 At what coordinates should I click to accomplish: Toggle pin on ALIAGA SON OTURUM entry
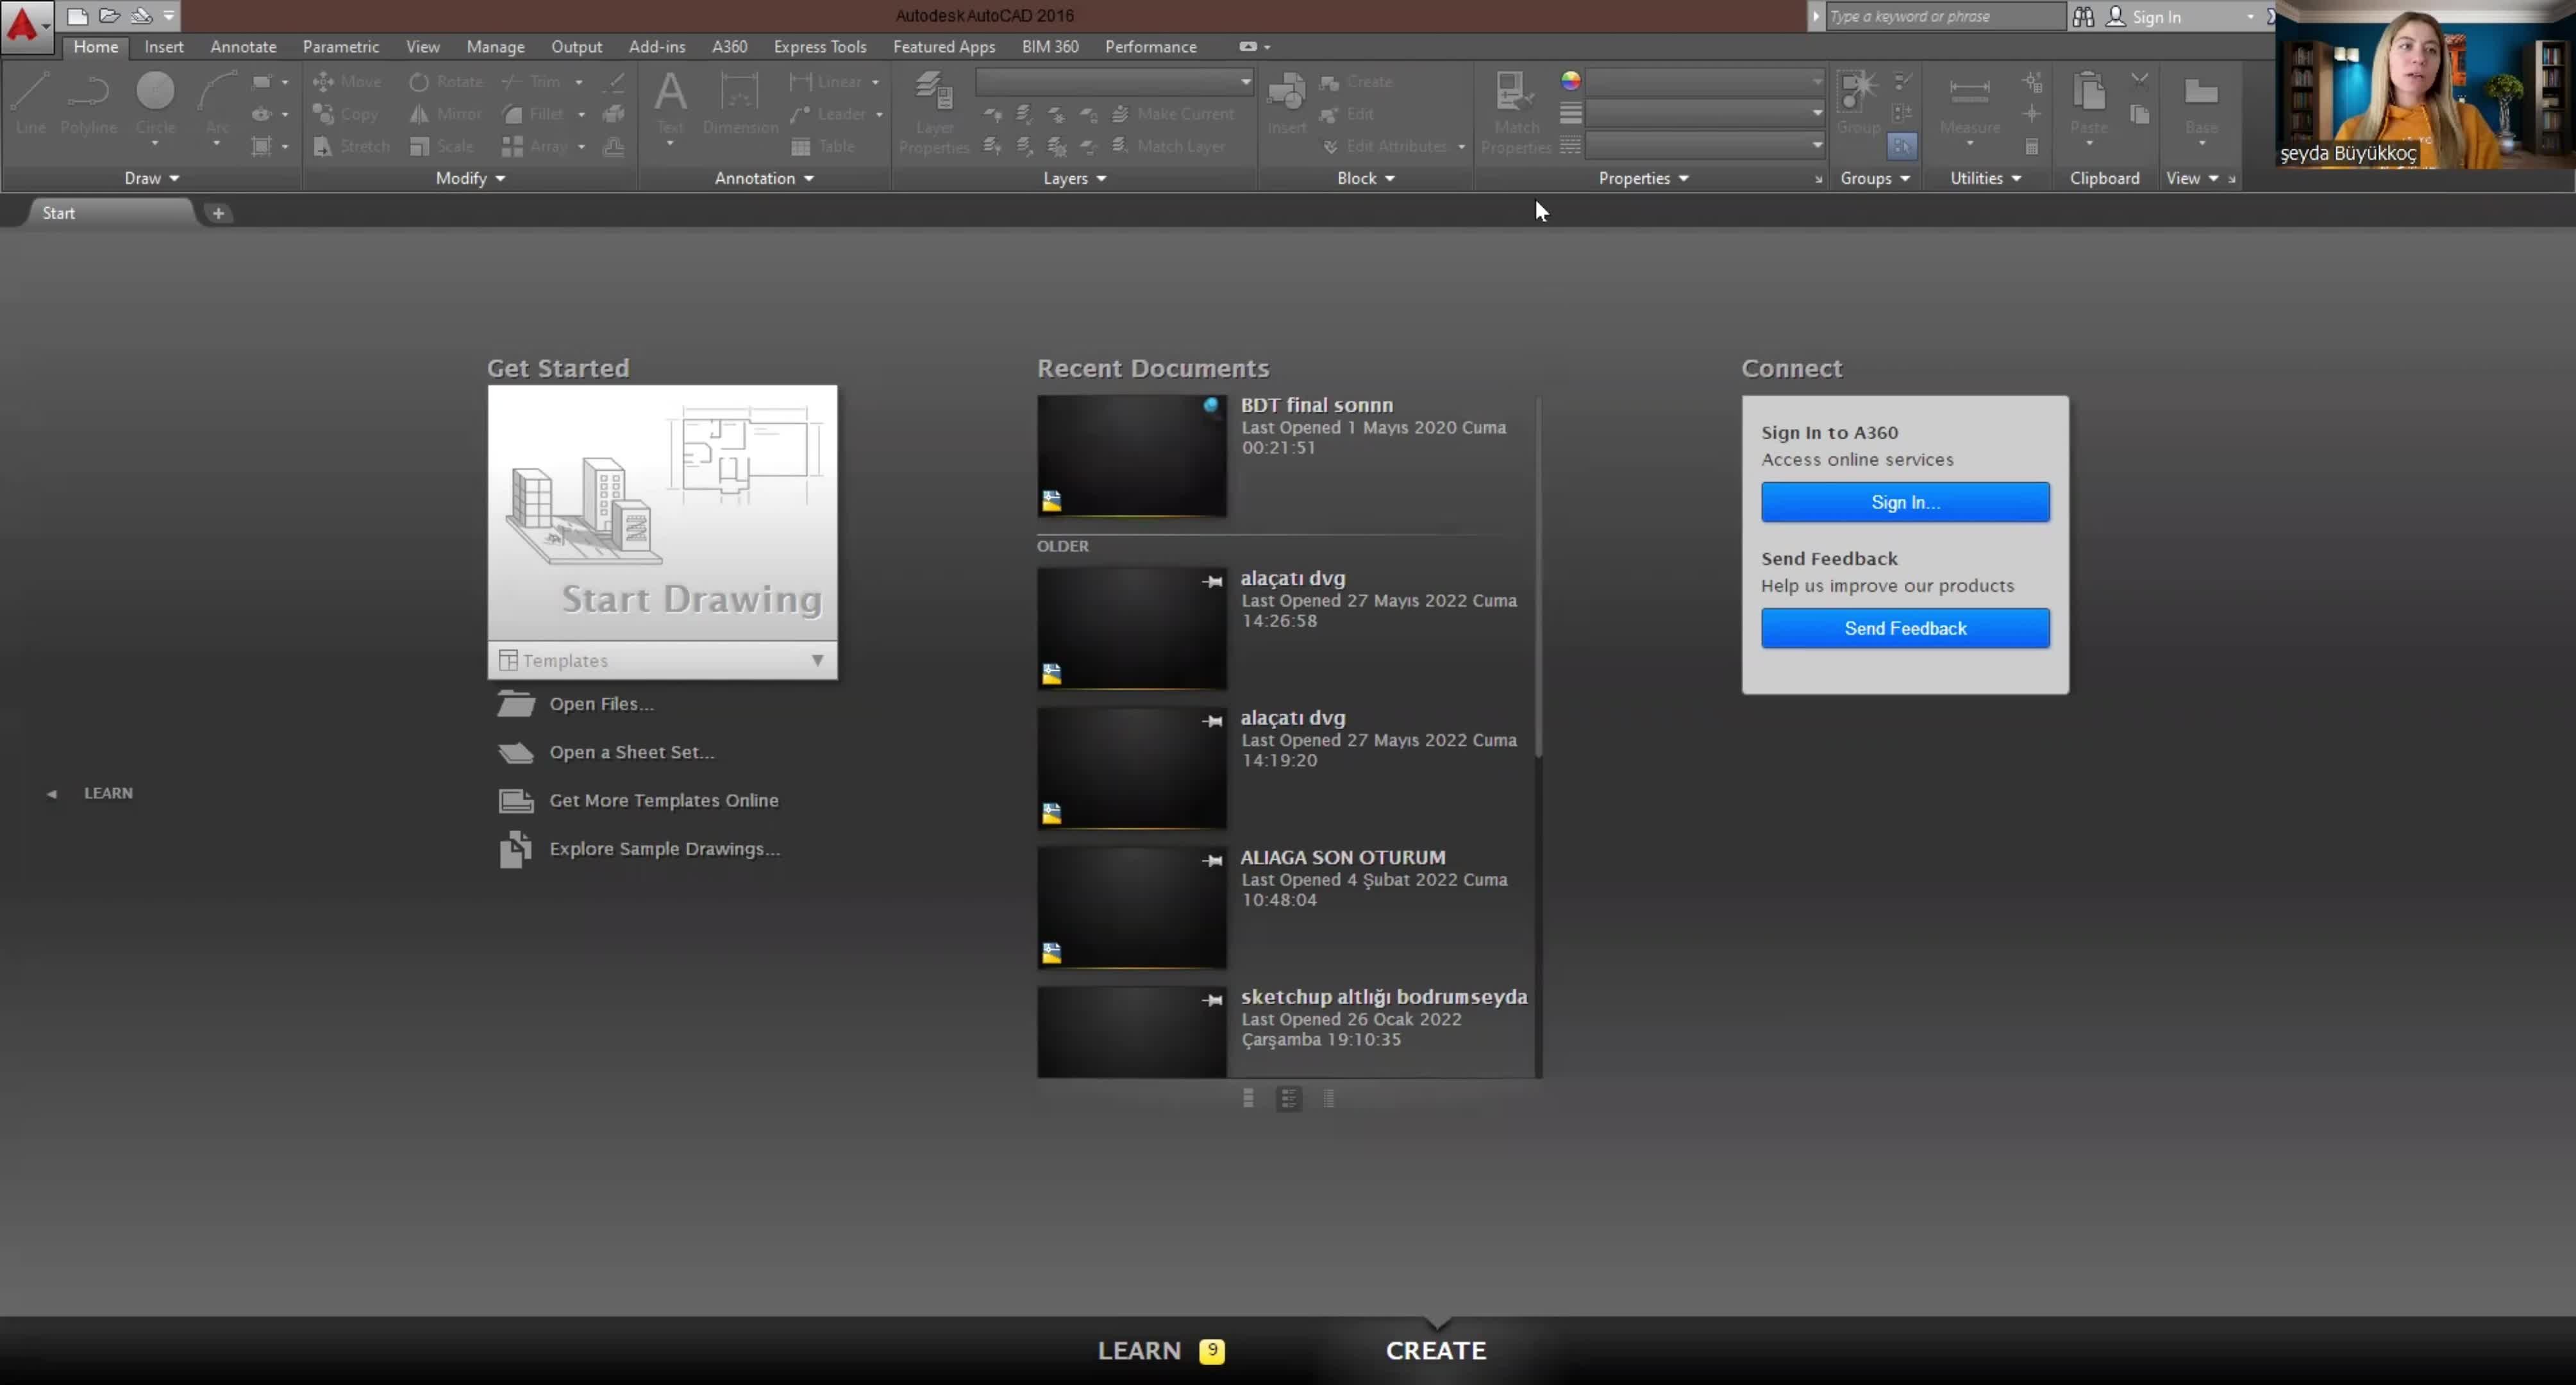[1212, 860]
